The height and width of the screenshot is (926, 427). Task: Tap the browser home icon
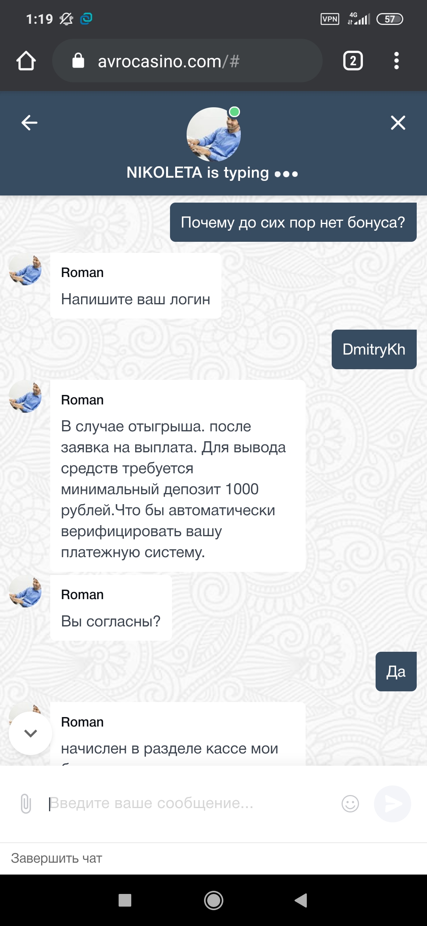[x=26, y=61]
